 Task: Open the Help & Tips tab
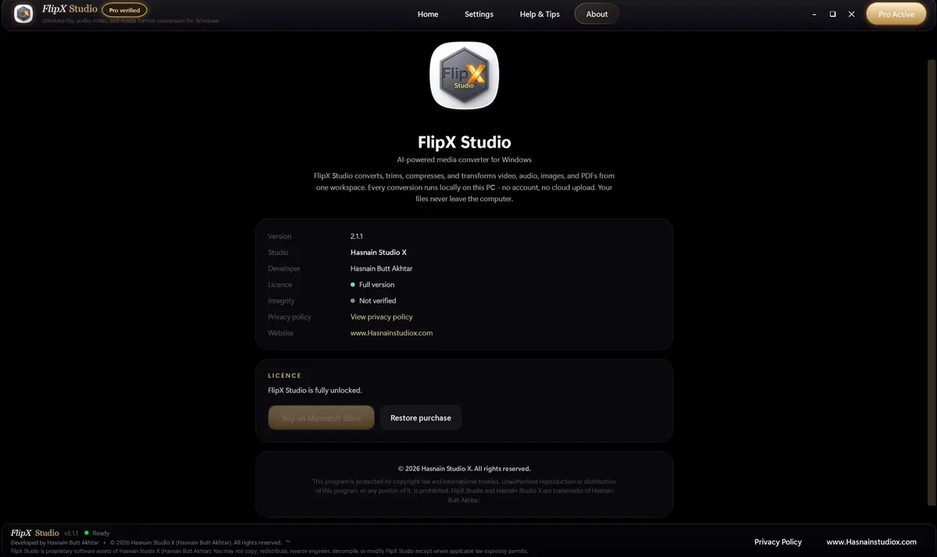(540, 14)
